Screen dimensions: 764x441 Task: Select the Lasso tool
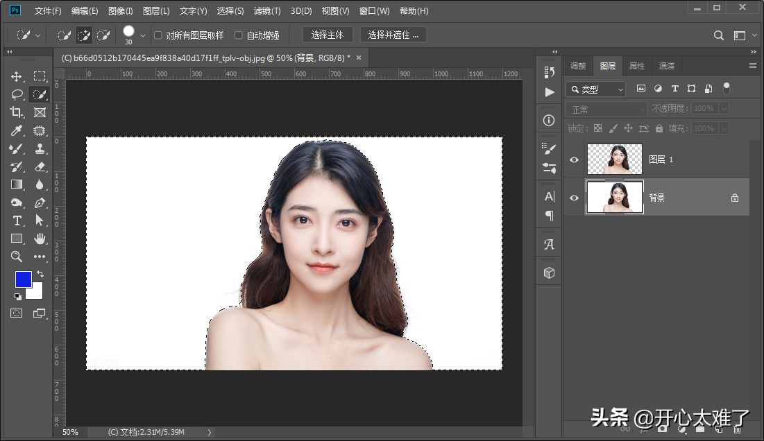click(17, 94)
